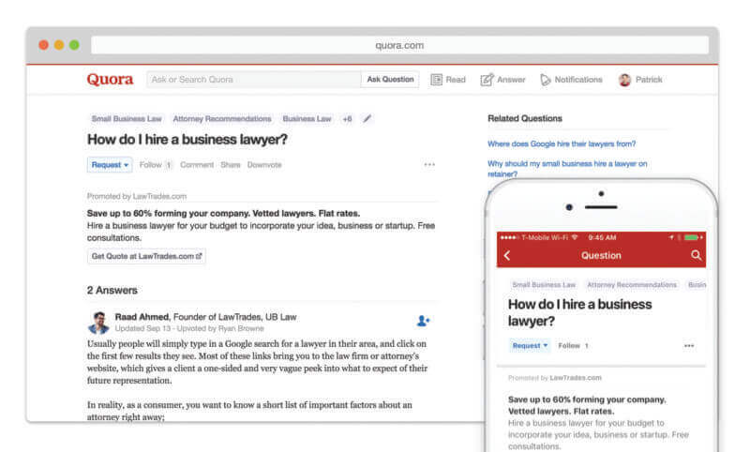This screenshot has height=452, width=750.
Task: Click the yellow minimize window button
Action: click(59, 45)
